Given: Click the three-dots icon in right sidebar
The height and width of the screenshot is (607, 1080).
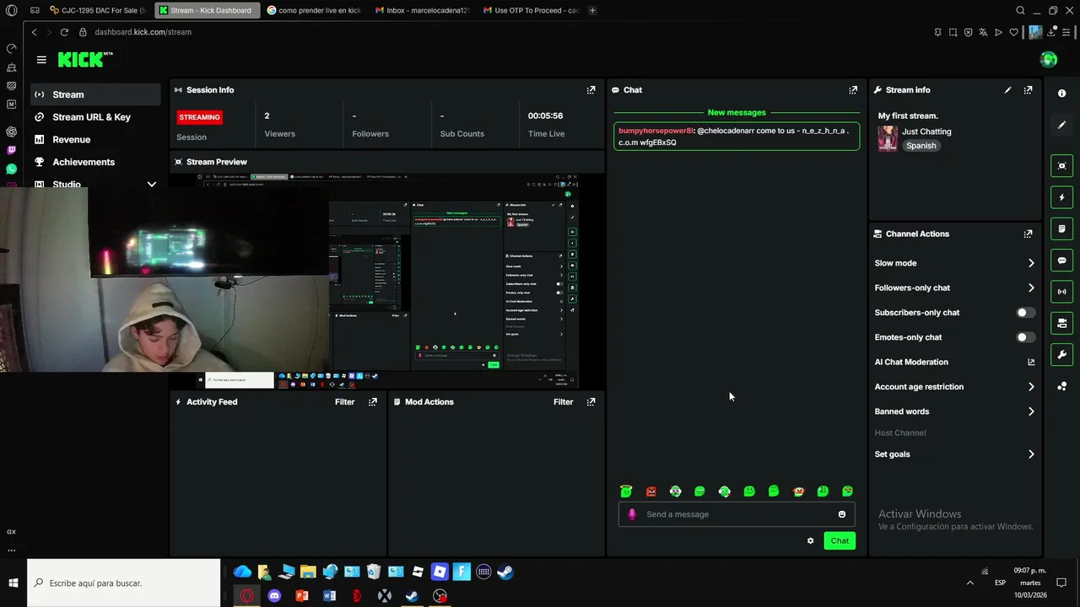Looking at the screenshot, I should [x=1062, y=386].
